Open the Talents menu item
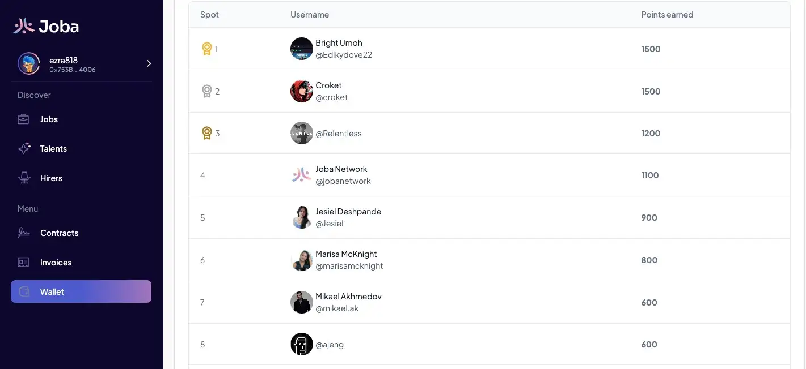The height and width of the screenshot is (369, 806). pyautogui.click(x=53, y=149)
